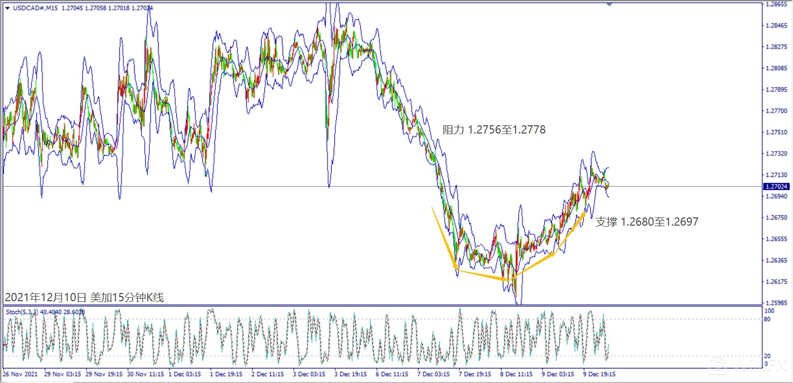Select the current price label 1.27024
Screen dimensions: 793x383
point(776,186)
